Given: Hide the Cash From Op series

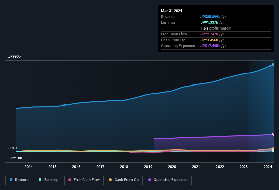Looking at the screenshot, I should (x=124, y=180).
